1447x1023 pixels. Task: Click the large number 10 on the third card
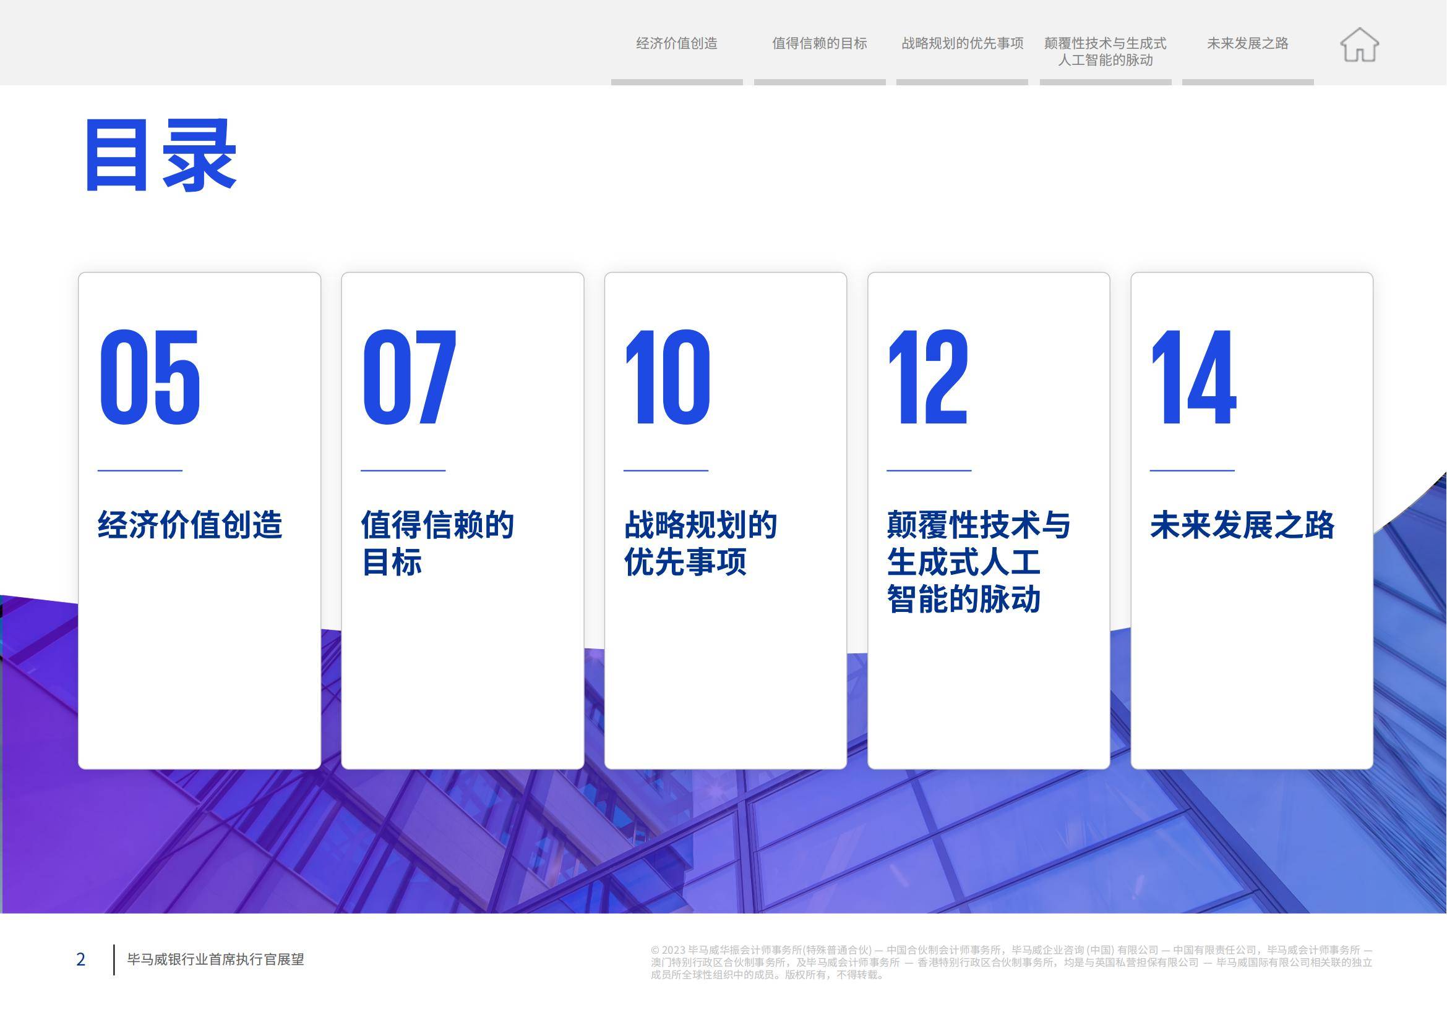pos(668,376)
